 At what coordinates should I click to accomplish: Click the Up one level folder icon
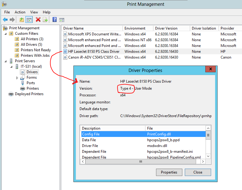(x=22, y=20)
